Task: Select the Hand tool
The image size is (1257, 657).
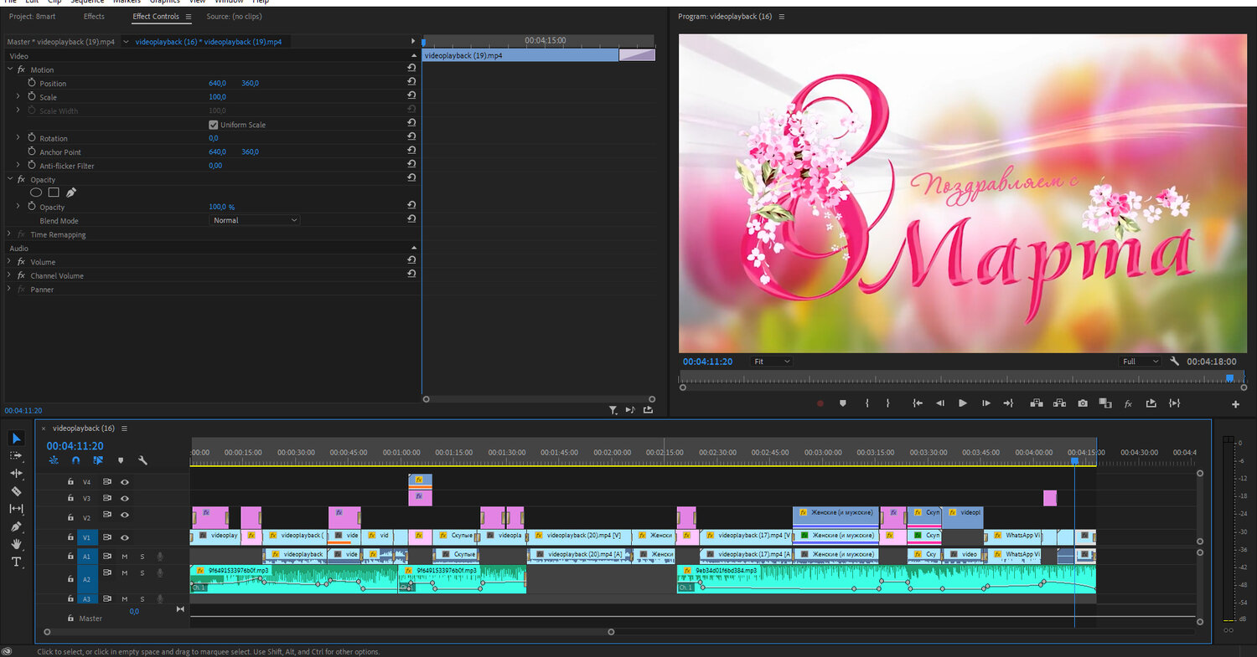Action: point(17,544)
